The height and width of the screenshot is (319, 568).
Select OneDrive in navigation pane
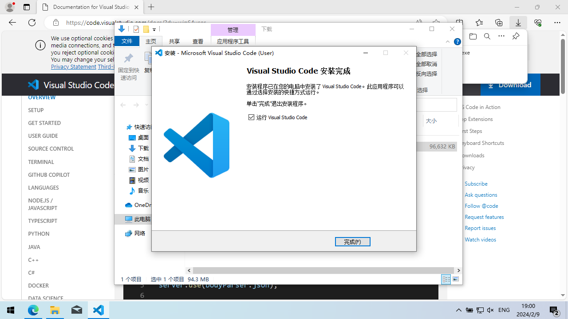tap(138, 205)
